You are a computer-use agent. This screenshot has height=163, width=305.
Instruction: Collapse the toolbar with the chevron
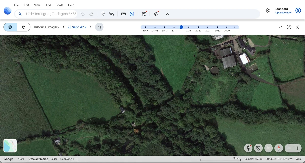coord(167,14)
